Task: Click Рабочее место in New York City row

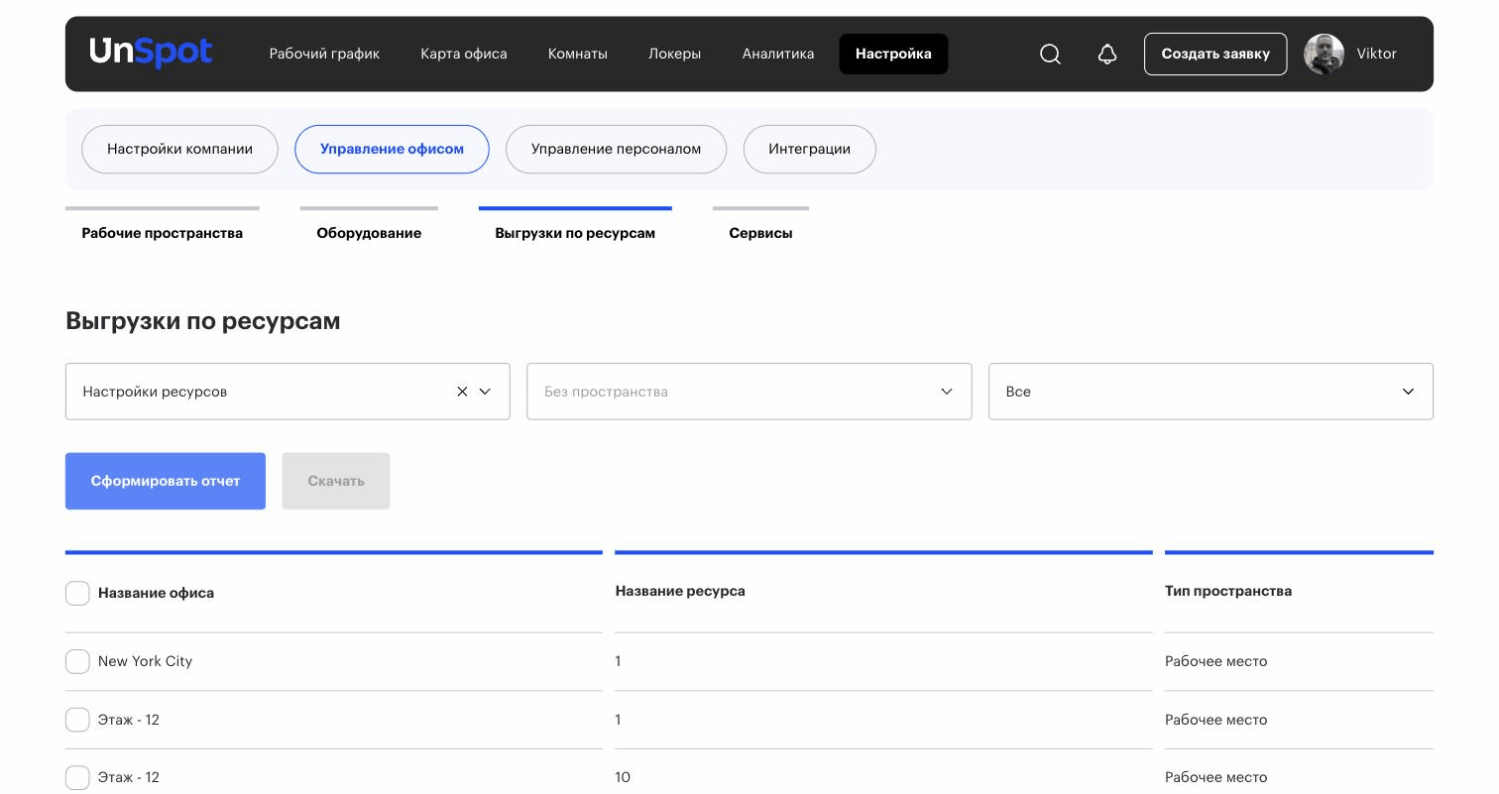Action: pyautogui.click(x=1215, y=661)
